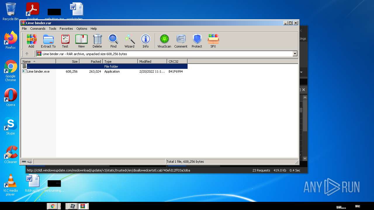
Task: Sort by the CRC32 column header
Action: tap(177, 61)
